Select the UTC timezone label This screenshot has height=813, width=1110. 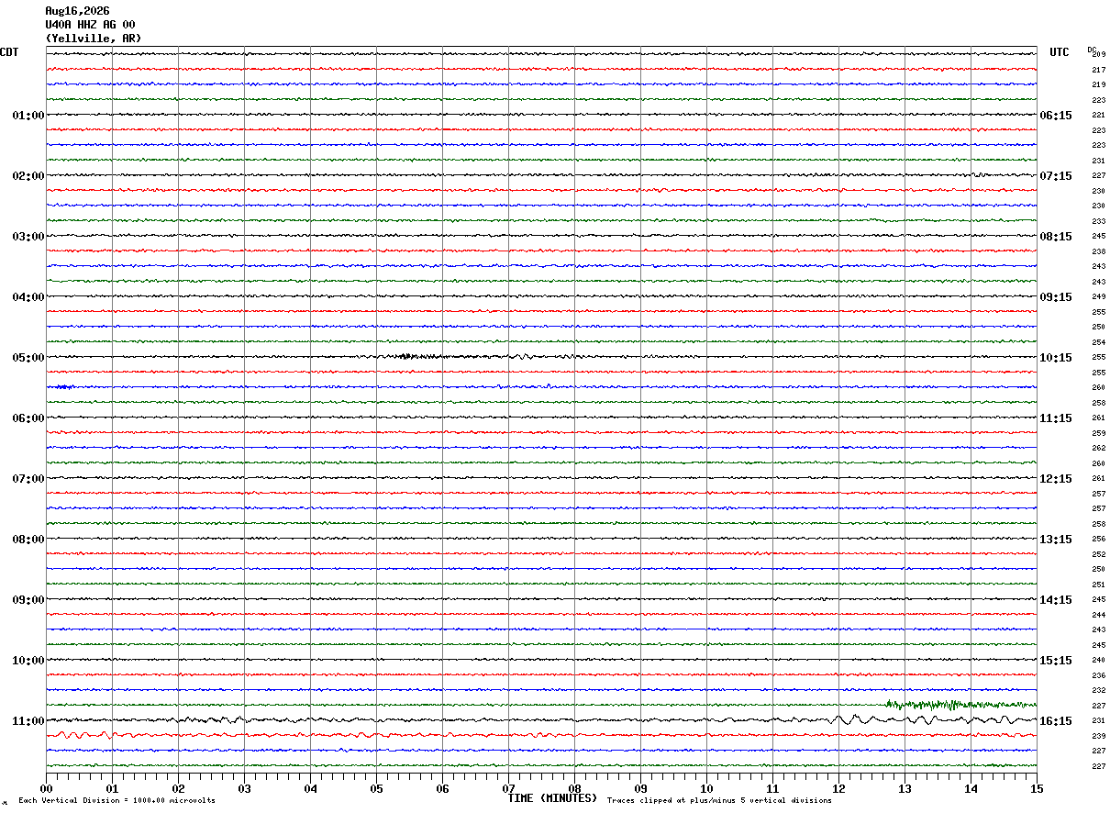pos(1060,52)
